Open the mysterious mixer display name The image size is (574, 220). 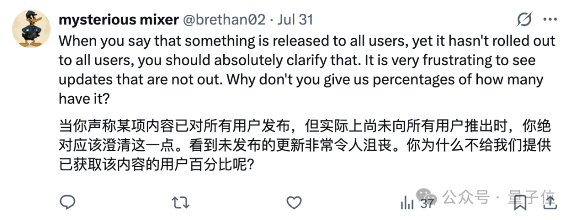click(x=118, y=20)
